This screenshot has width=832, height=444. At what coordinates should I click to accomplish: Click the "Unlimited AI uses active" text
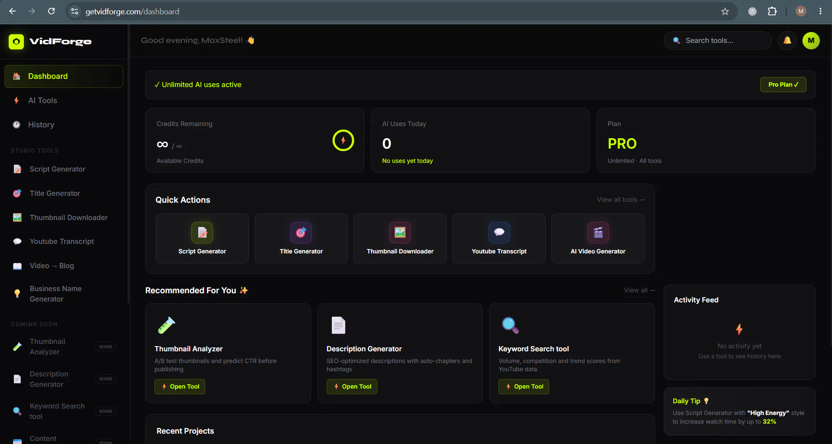(201, 85)
